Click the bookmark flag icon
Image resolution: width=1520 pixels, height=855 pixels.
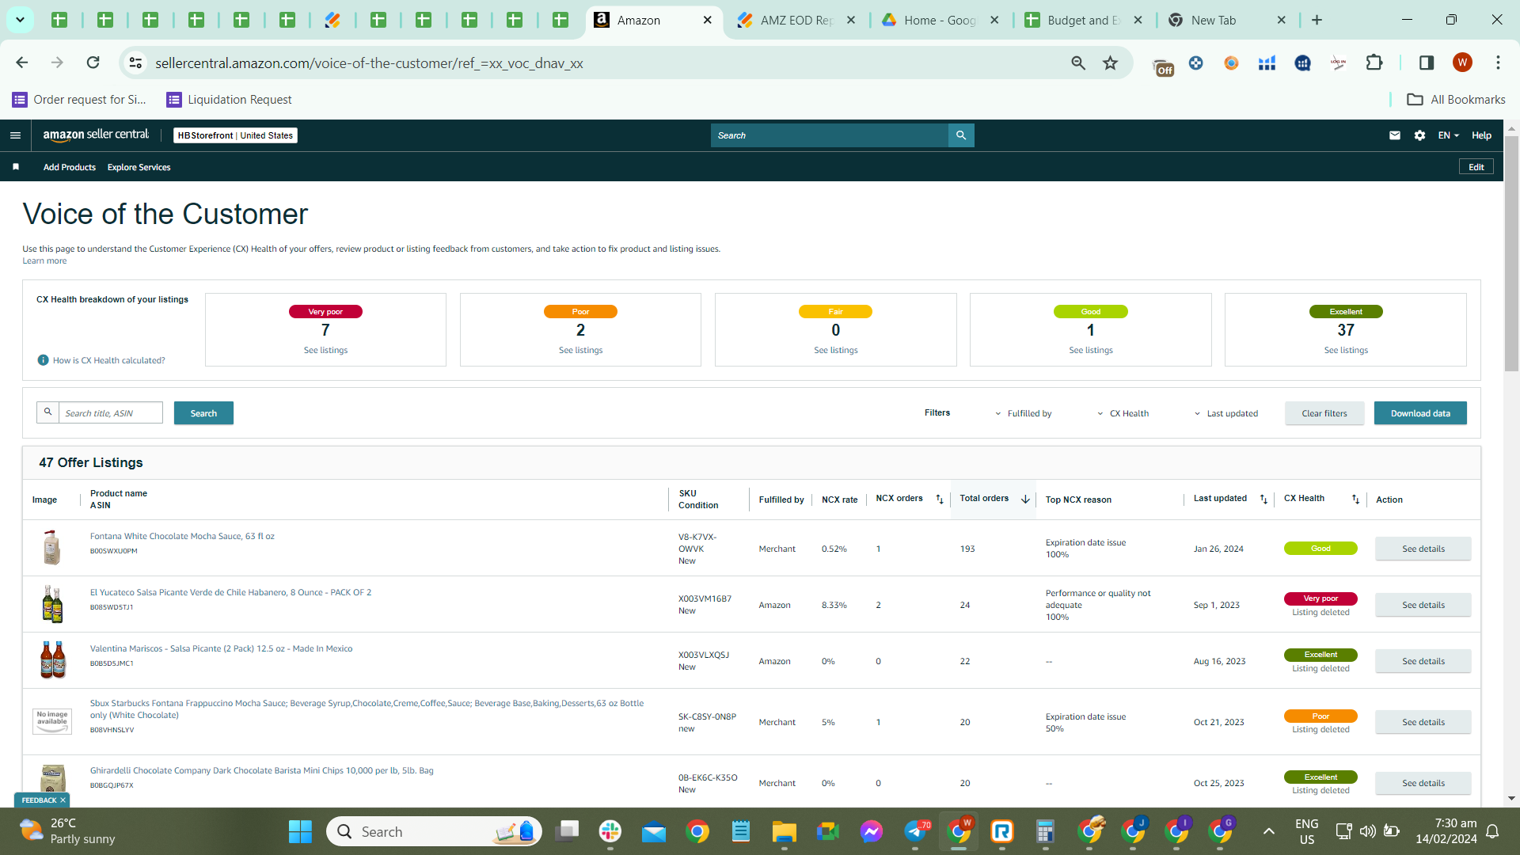[x=16, y=167]
